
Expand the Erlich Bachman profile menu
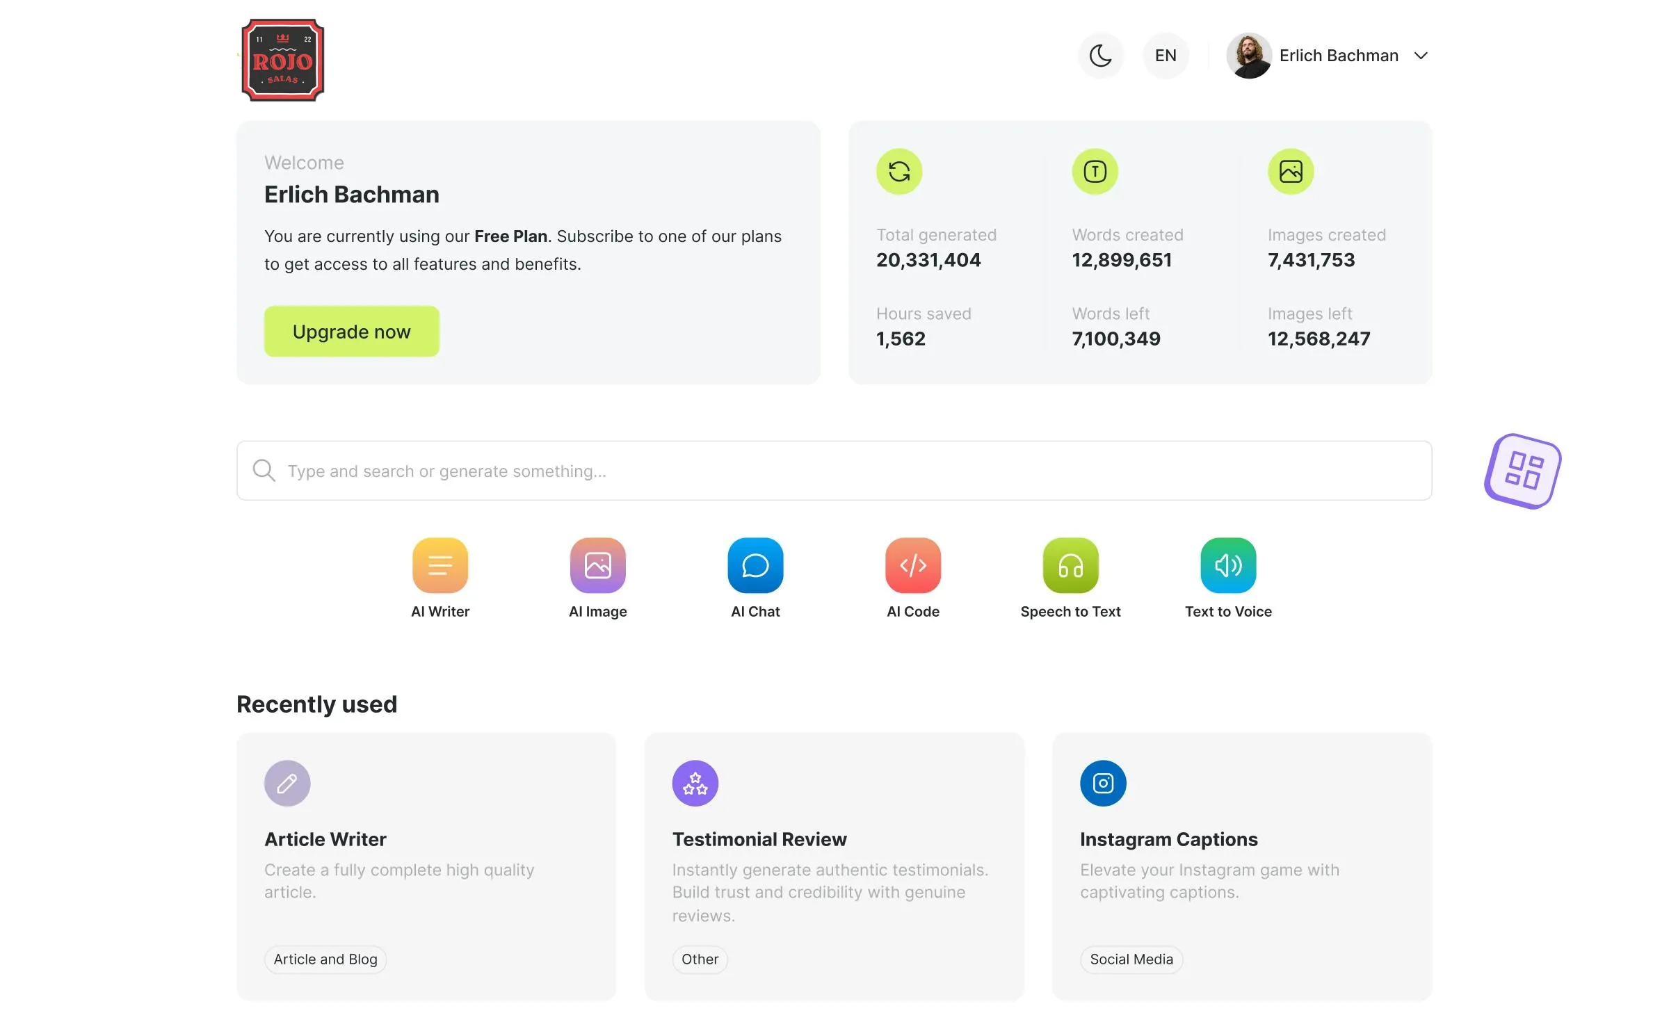[1421, 56]
